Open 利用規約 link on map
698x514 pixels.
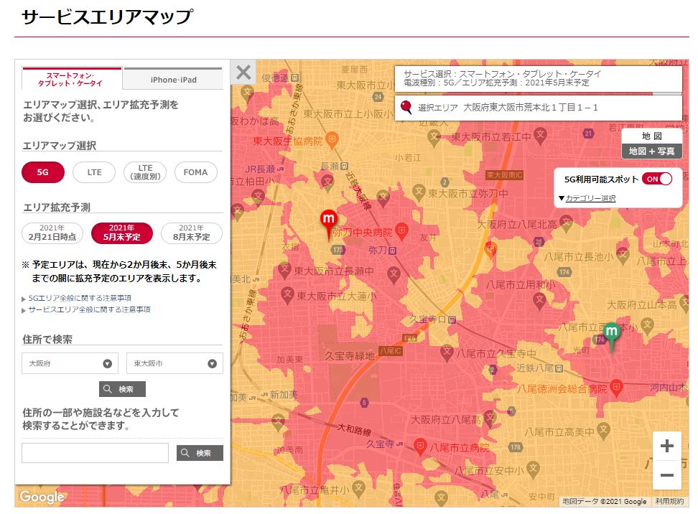pyautogui.click(x=669, y=502)
